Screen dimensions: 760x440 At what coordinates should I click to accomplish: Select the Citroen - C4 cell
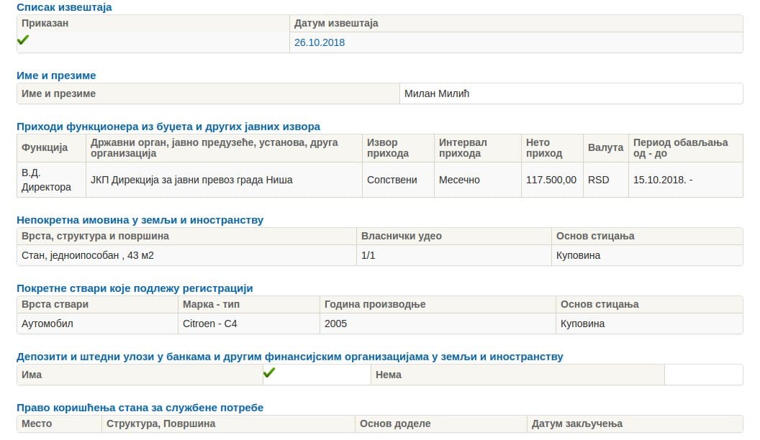click(x=210, y=324)
